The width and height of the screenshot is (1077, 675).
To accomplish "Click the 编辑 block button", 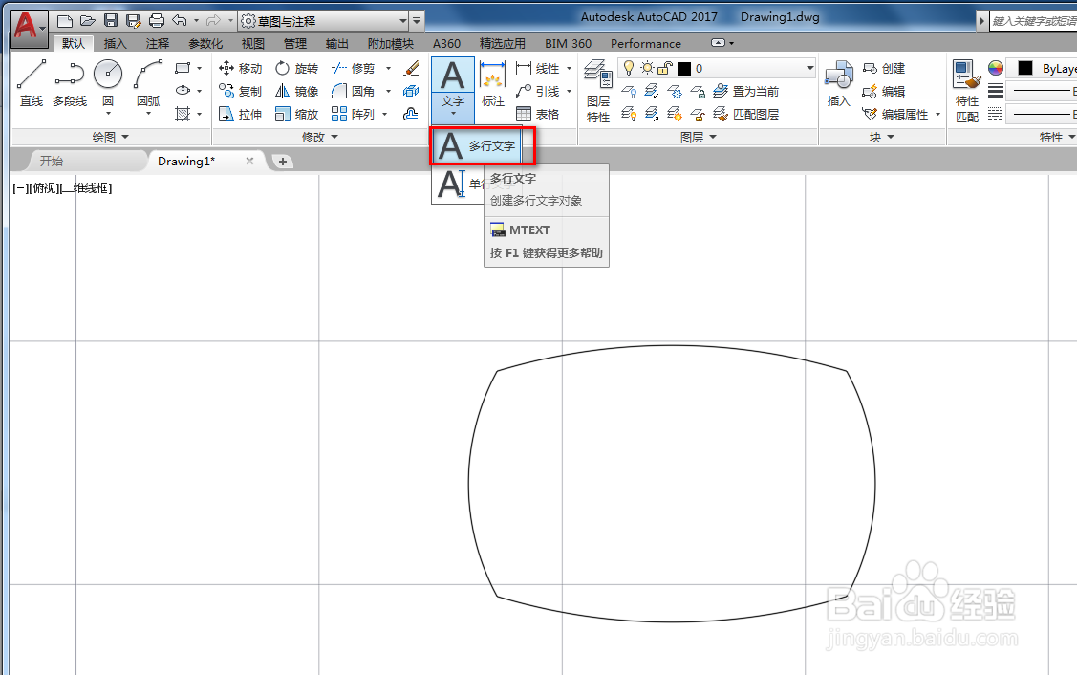I will tap(884, 91).
